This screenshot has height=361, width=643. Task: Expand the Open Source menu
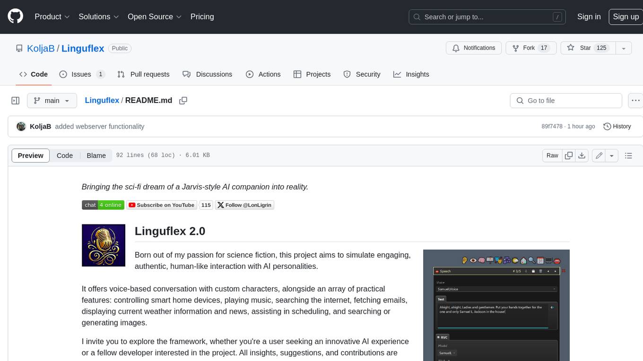point(155,17)
